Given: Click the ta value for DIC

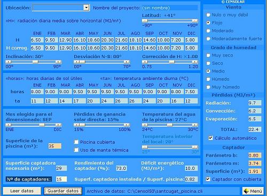Looking at the screenshot, I should click(x=191, y=101).
